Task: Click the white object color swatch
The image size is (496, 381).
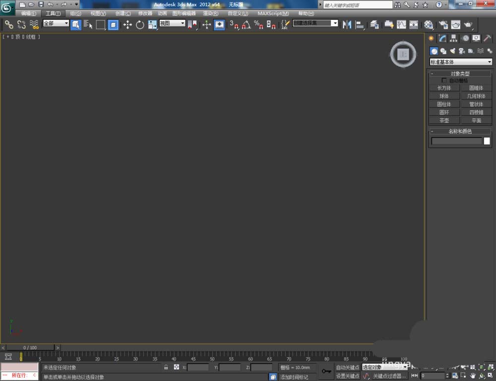Action: coord(487,141)
